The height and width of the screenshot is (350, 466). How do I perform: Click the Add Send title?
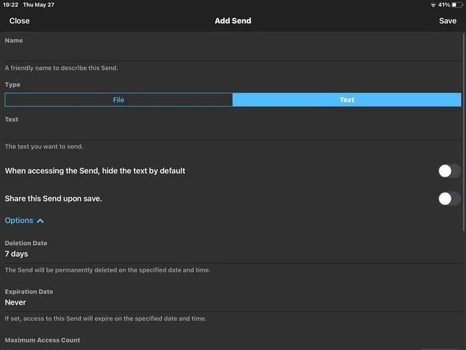233,21
